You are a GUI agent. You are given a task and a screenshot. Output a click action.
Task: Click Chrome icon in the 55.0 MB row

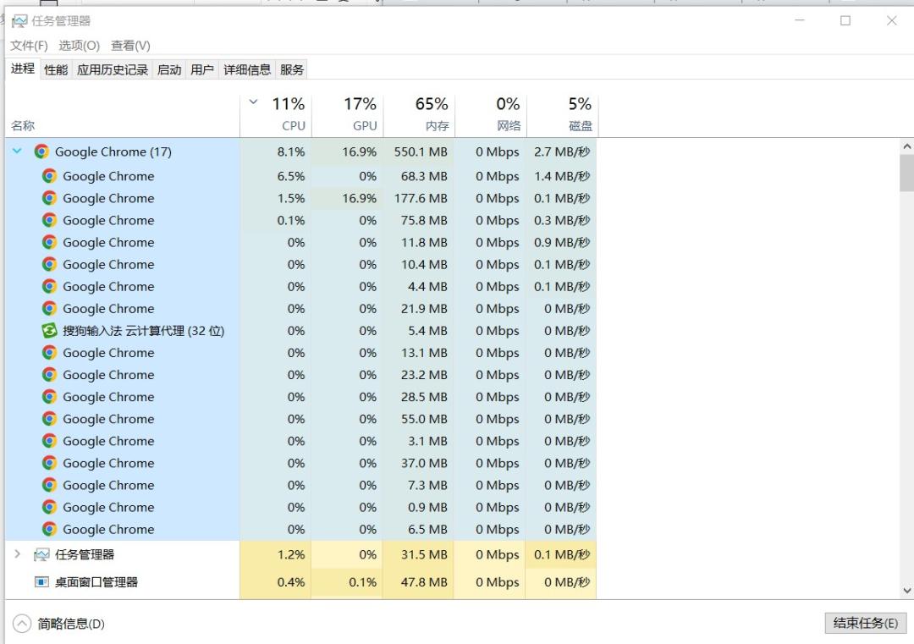50,419
